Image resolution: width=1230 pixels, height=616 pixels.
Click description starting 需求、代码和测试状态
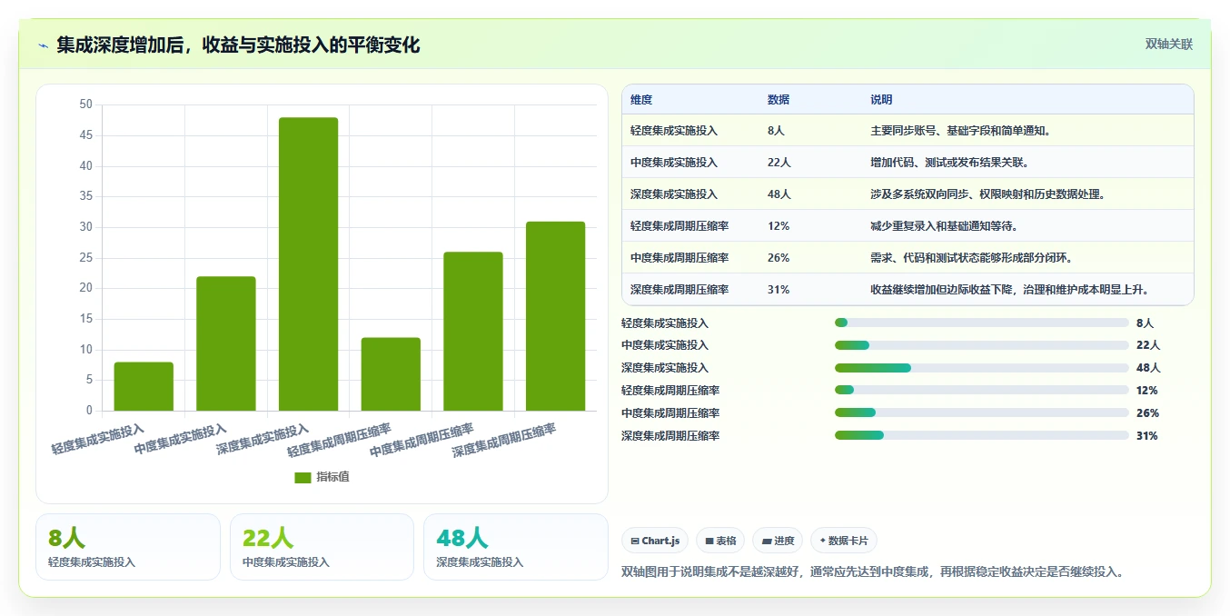971,258
